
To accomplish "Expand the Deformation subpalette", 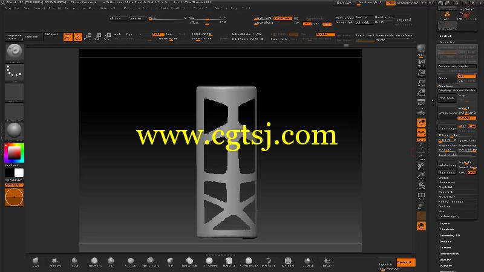I will point(449,253).
